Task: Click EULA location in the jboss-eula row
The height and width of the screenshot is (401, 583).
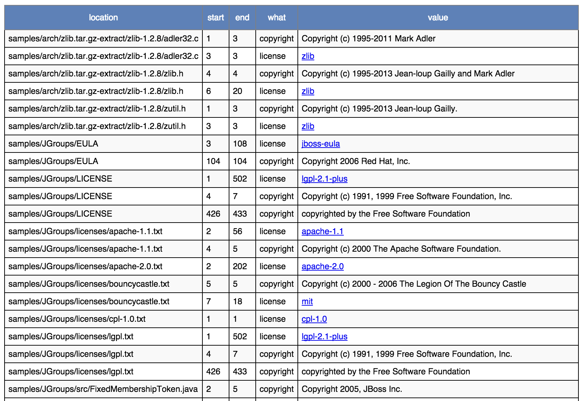Action: 53,144
